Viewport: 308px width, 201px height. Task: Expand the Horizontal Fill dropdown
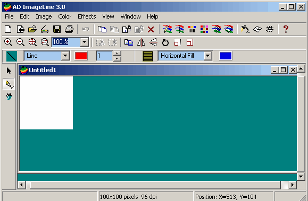coord(207,56)
